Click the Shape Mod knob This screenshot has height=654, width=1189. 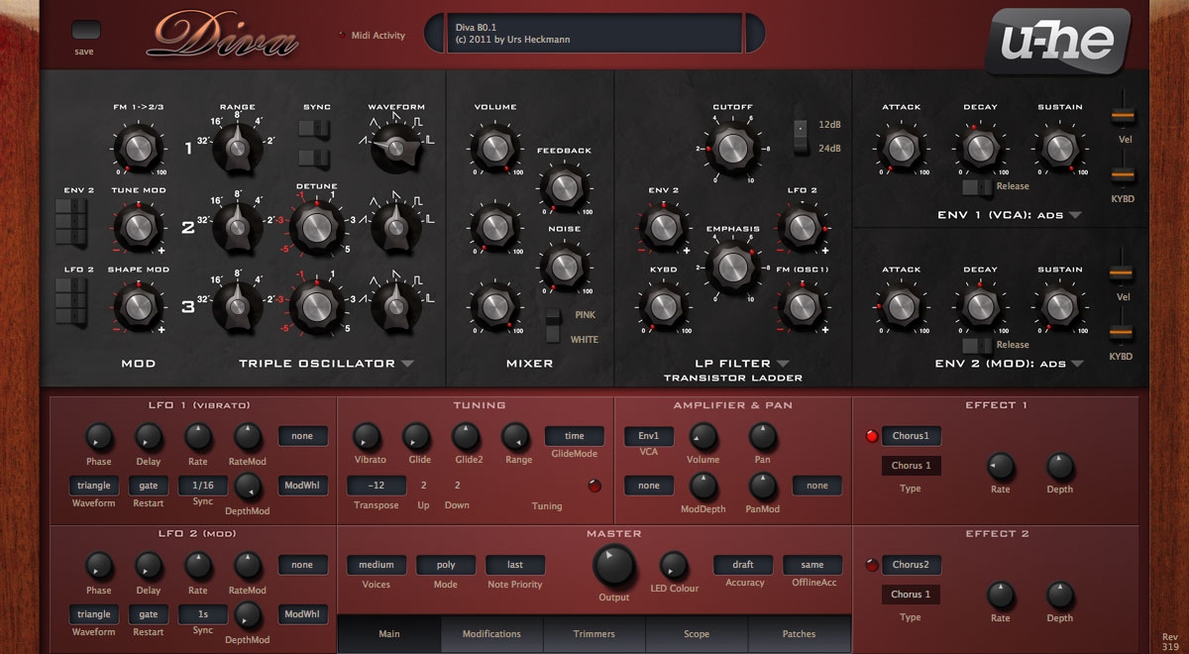(x=138, y=305)
